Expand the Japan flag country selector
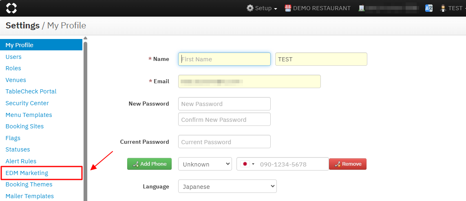 (247, 164)
